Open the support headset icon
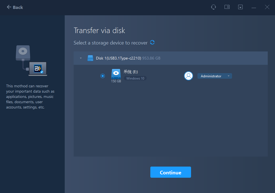This screenshot has width=275, height=193. click(213, 7)
